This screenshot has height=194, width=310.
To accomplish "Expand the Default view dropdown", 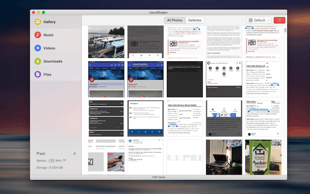I will coord(259,20).
